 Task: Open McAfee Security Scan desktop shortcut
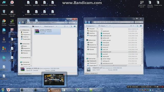click(12, 32)
